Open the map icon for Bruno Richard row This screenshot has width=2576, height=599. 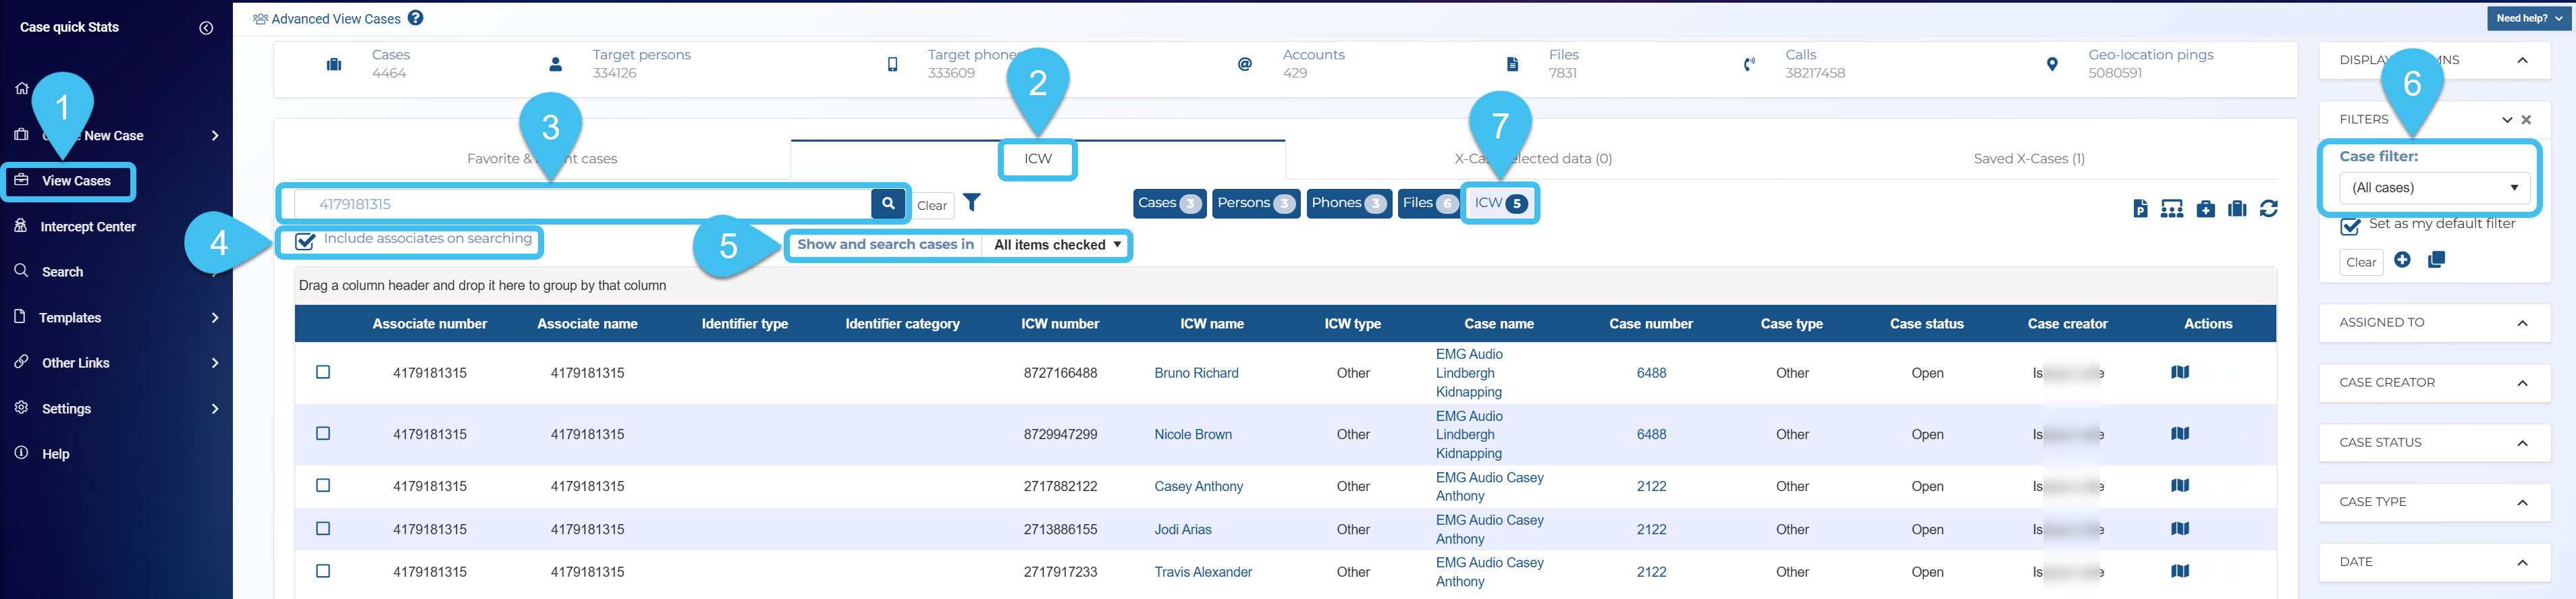click(2179, 372)
